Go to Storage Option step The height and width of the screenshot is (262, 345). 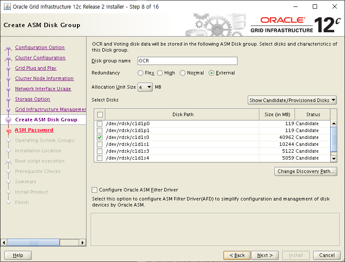tap(32, 99)
